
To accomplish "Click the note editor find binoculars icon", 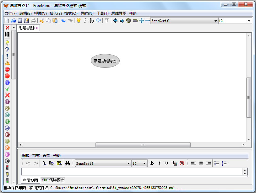I will [67, 163].
